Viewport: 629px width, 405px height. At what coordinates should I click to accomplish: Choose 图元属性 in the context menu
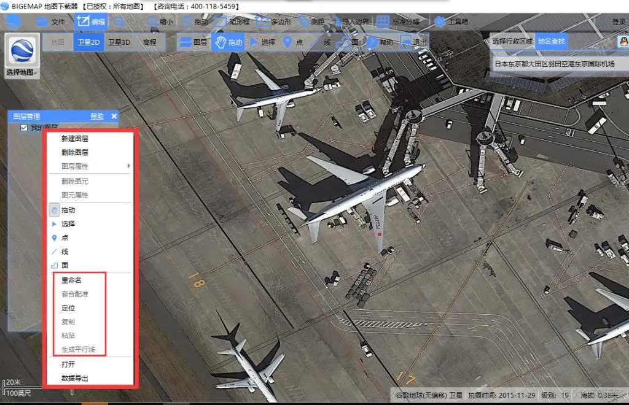pos(90,195)
